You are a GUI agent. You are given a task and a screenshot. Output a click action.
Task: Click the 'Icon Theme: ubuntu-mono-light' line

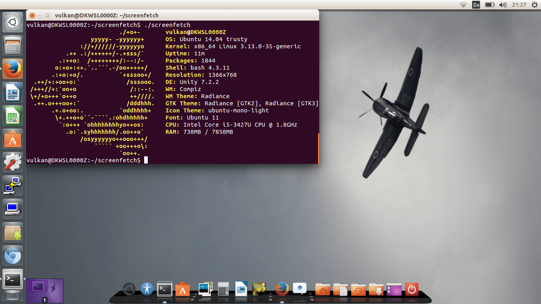pos(217,110)
